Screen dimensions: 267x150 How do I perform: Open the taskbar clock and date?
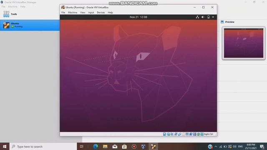pyautogui.click(x=251, y=147)
